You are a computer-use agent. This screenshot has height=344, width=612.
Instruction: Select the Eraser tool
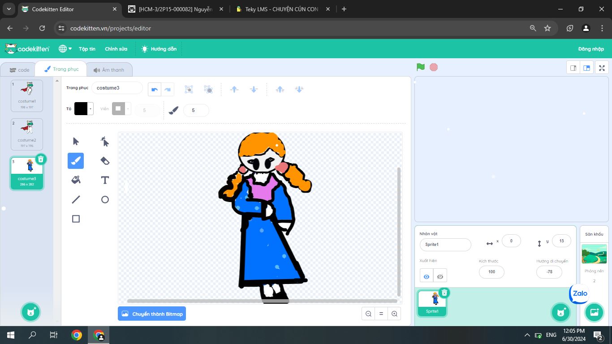105,161
